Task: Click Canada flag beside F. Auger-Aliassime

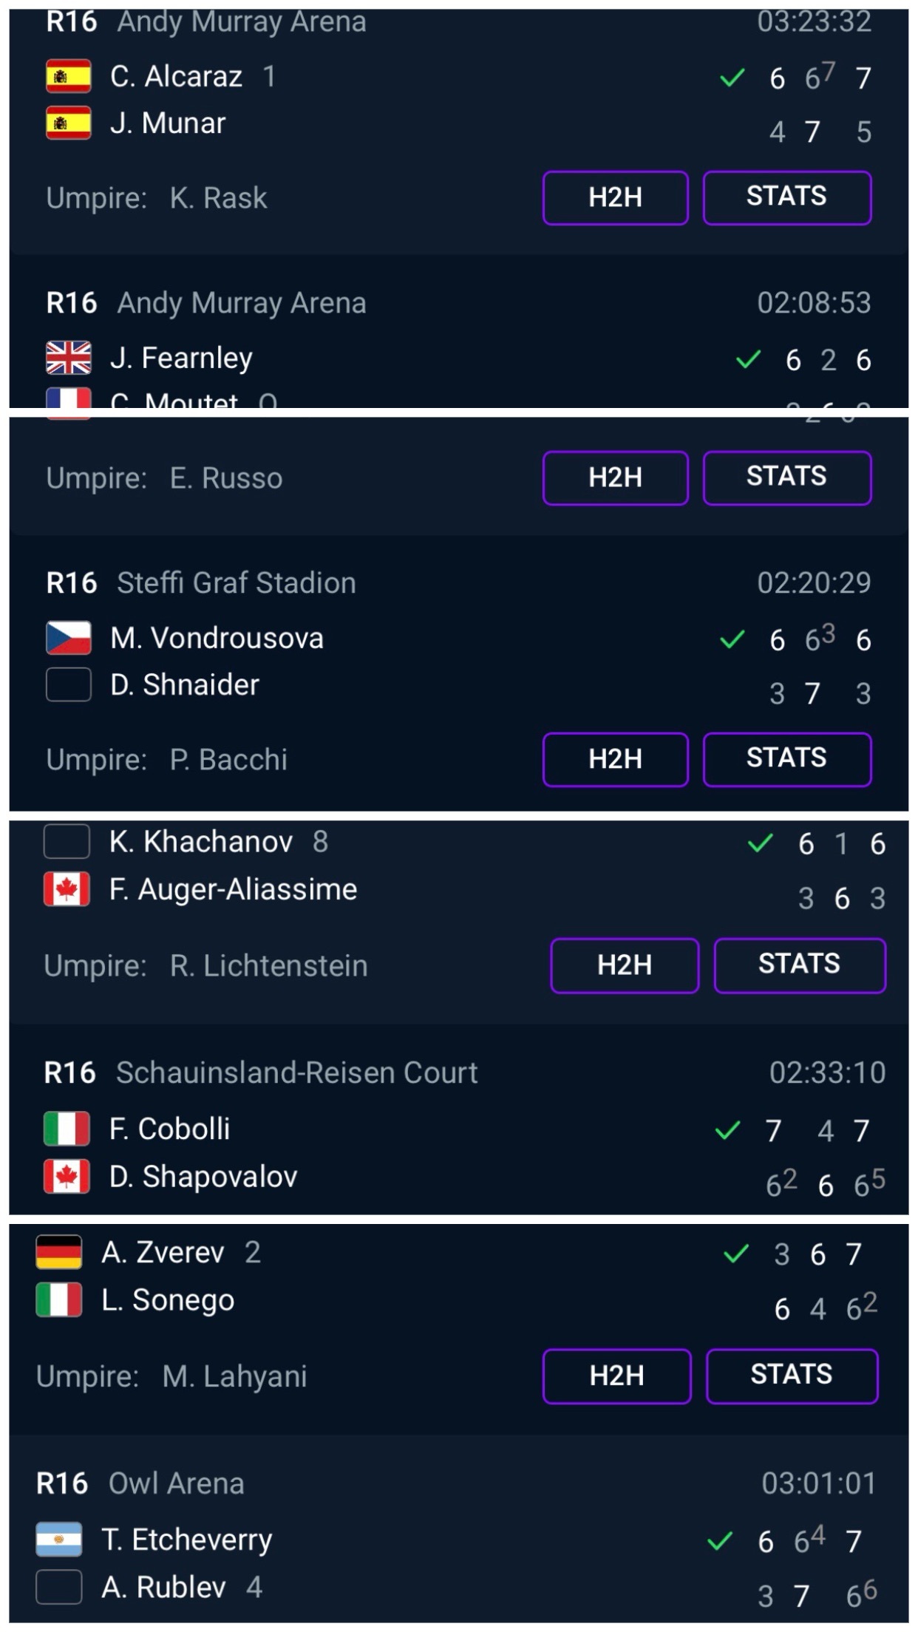Action: point(67,888)
